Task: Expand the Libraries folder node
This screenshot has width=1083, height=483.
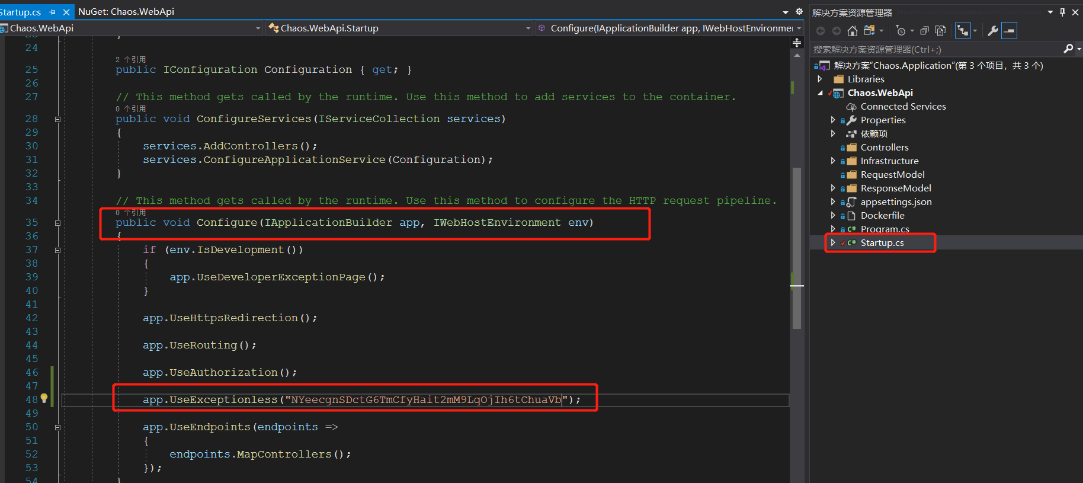Action: (x=820, y=79)
